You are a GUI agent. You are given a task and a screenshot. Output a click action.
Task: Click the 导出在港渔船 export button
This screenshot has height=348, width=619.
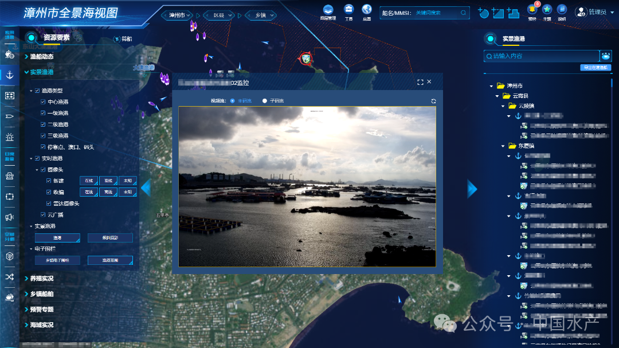click(x=596, y=68)
